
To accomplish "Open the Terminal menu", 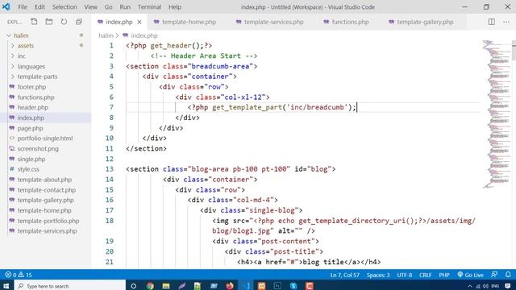I will point(149,7).
